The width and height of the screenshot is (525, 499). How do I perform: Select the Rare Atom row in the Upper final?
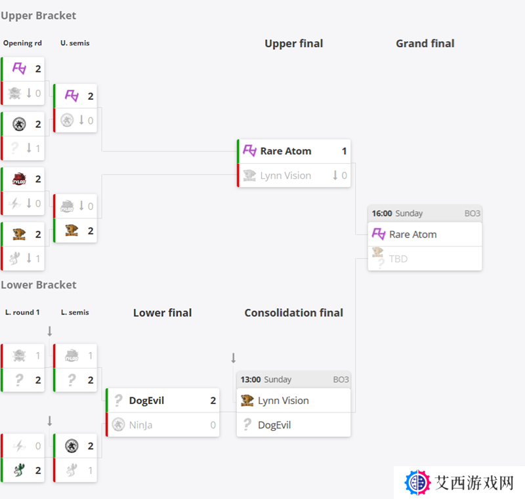(x=293, y=151)
